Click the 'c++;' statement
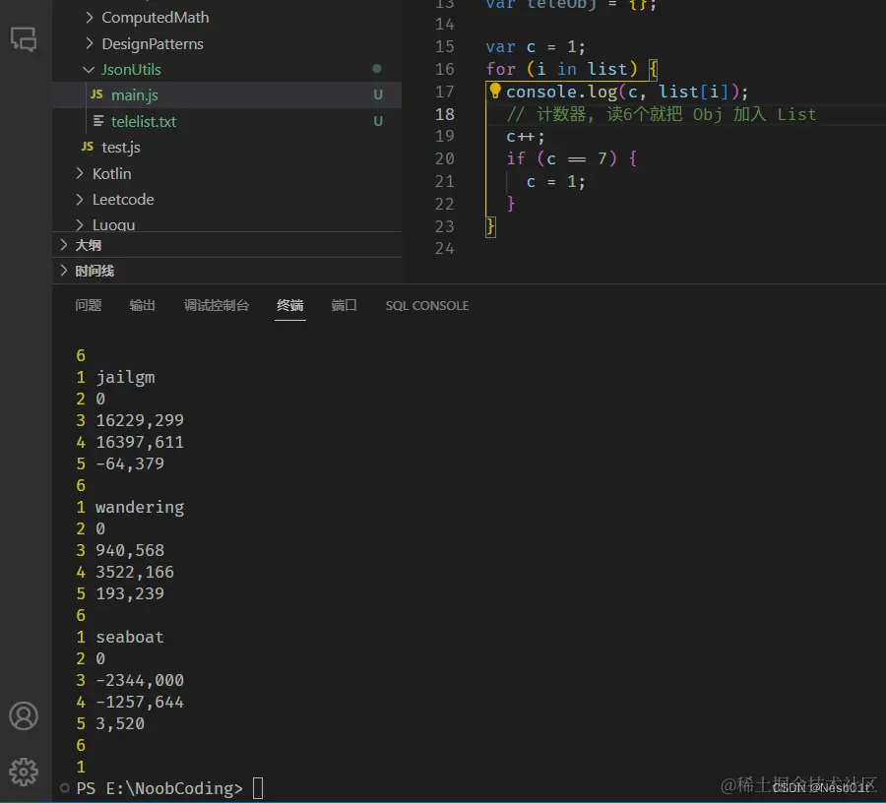The image size is (886, 803). click(x=525, y=136)
